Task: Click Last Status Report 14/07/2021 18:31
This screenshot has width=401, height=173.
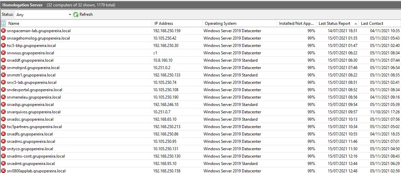Action: coord(343,31)
